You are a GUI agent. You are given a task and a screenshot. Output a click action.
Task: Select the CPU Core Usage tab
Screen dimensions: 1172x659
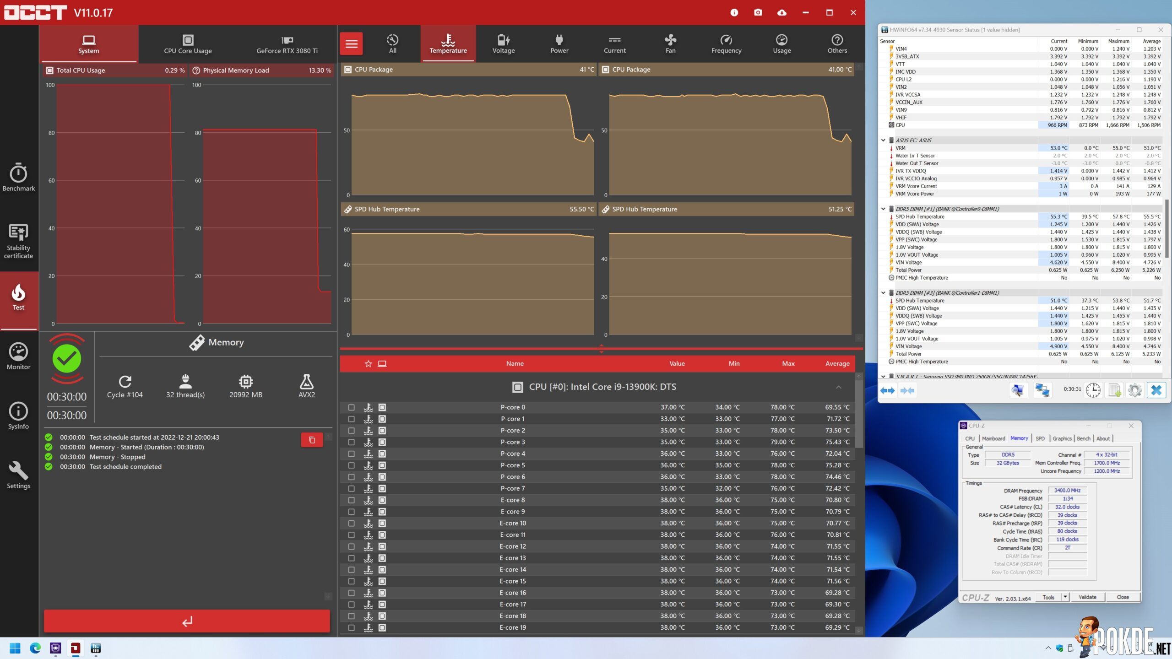(188, 43)
